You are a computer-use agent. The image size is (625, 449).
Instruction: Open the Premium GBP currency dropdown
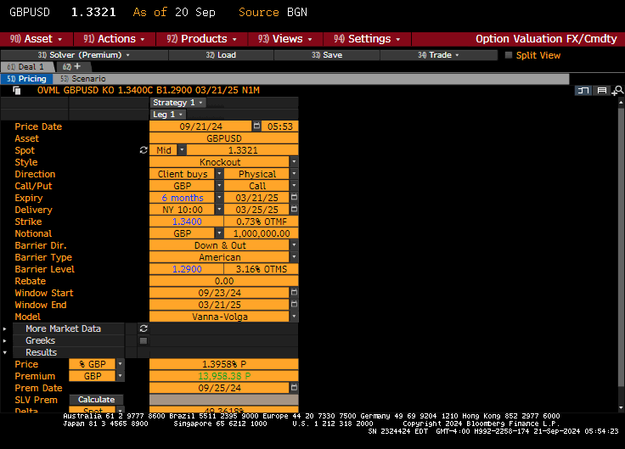(120, 376)
